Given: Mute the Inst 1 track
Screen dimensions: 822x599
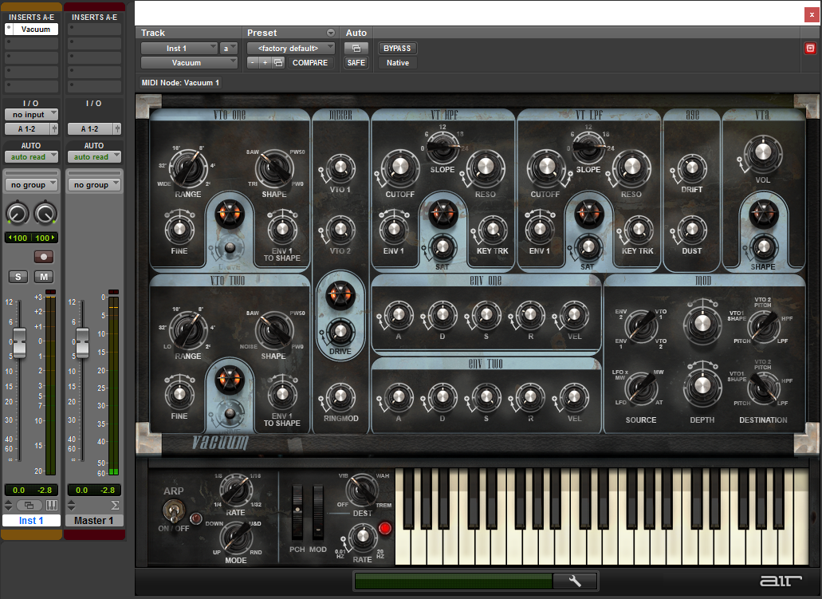Looking at the screenshot, I should pos(43,276).
